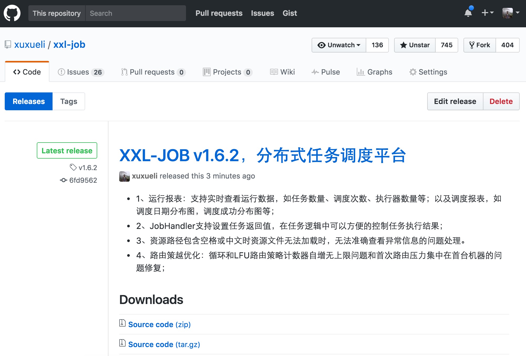Viewport: 526px width, 356px height.
Task: Click the Downloads heading
Action: [151, 300]
